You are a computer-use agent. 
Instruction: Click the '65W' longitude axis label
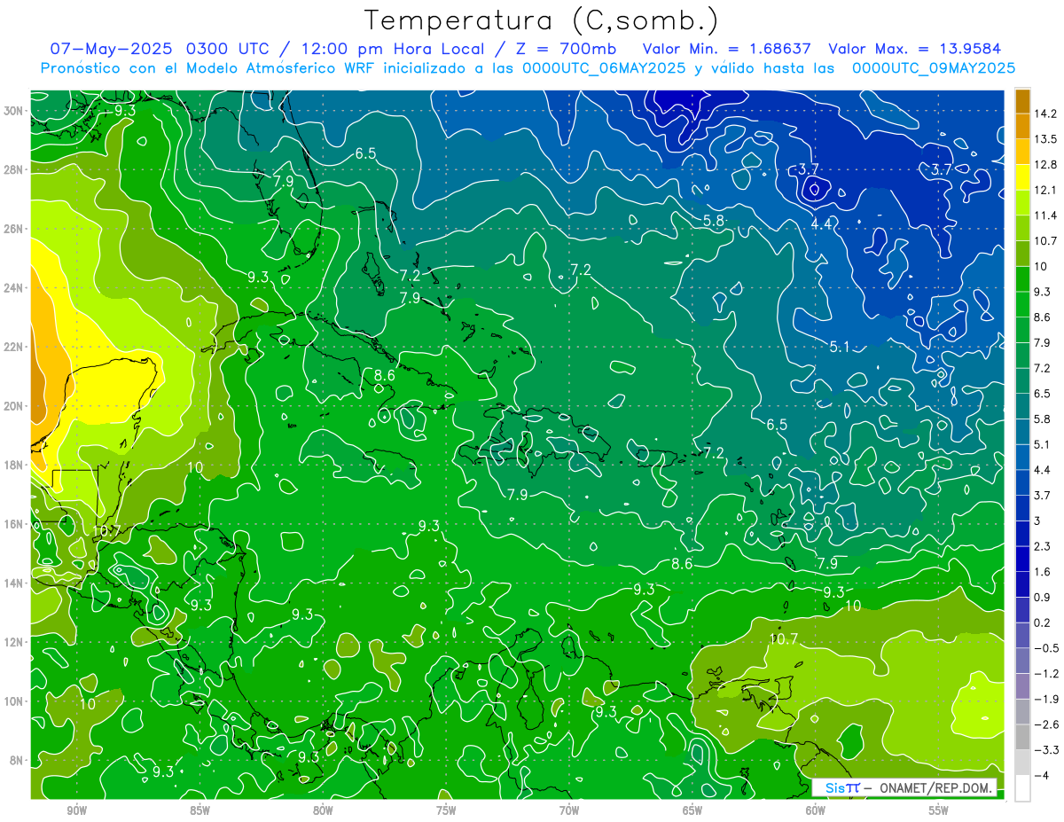coord(692,811)
